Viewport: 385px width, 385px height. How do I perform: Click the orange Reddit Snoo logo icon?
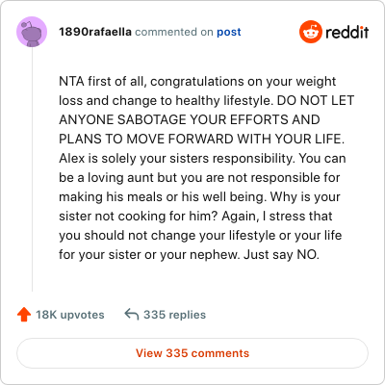point(310,32)
